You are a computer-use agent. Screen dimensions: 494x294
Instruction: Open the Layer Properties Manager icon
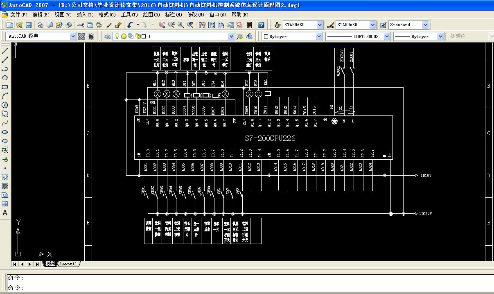[108, 36]
